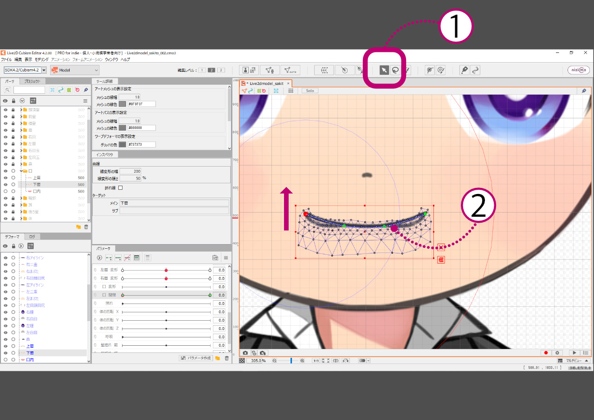Open the parameter palette hamburger menu
This screenshot has height=420, width=594.
point(226,258)
